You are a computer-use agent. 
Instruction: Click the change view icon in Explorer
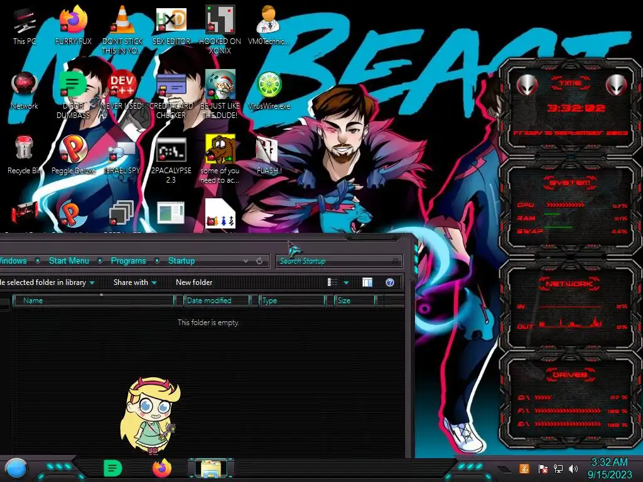click(333, 282)
